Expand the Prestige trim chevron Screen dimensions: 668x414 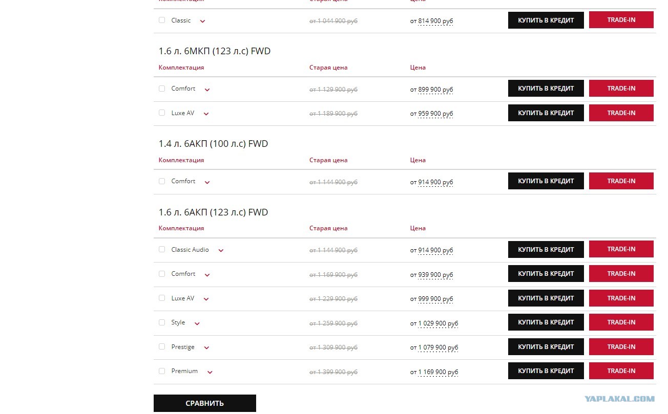click(x=206, y=348)
